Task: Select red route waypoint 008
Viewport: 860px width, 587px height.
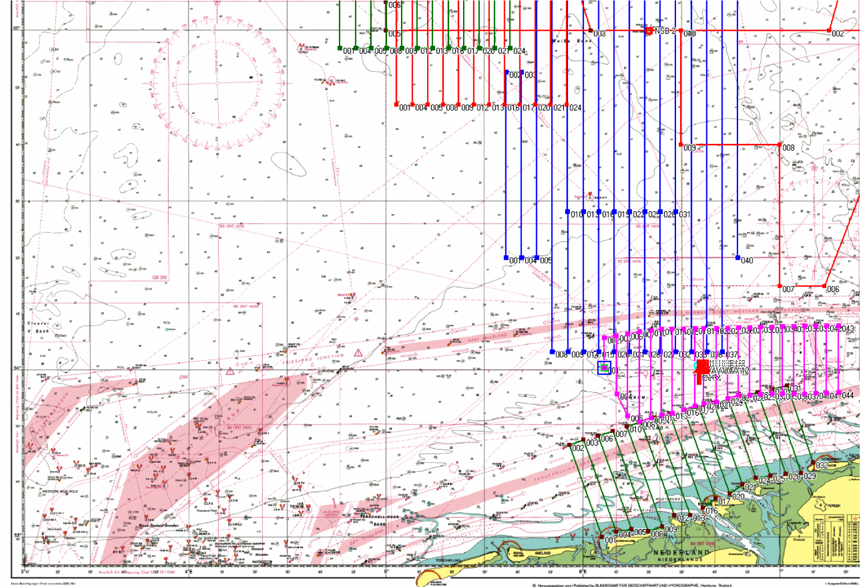Action: [x=780, y=144]
